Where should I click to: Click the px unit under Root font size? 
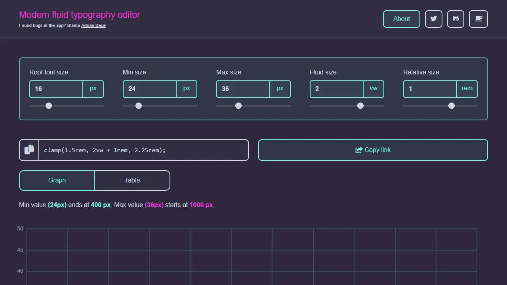click(x=93, y=89)
